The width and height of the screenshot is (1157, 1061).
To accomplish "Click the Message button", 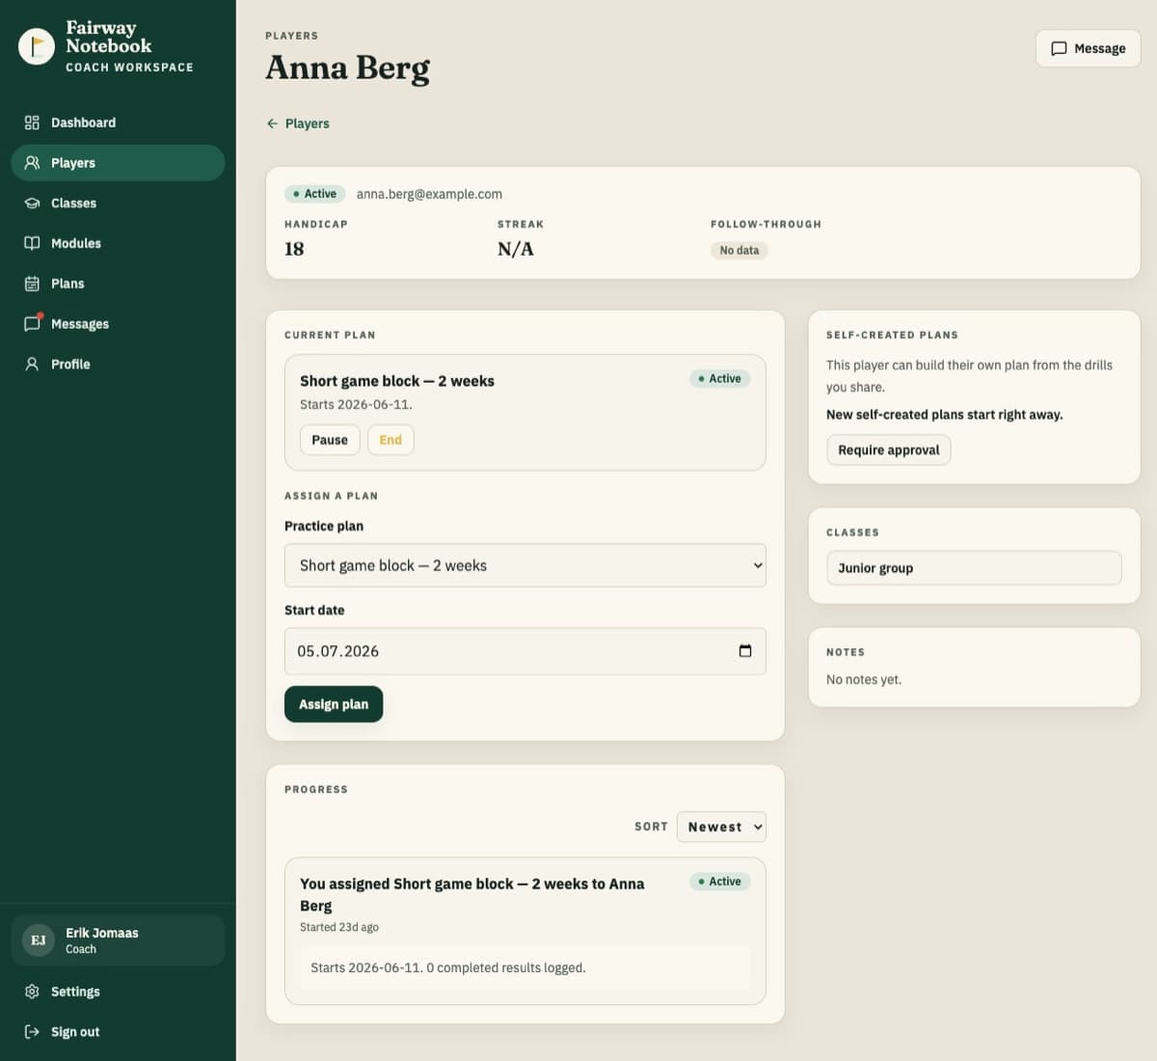I will pos(1088,48).
